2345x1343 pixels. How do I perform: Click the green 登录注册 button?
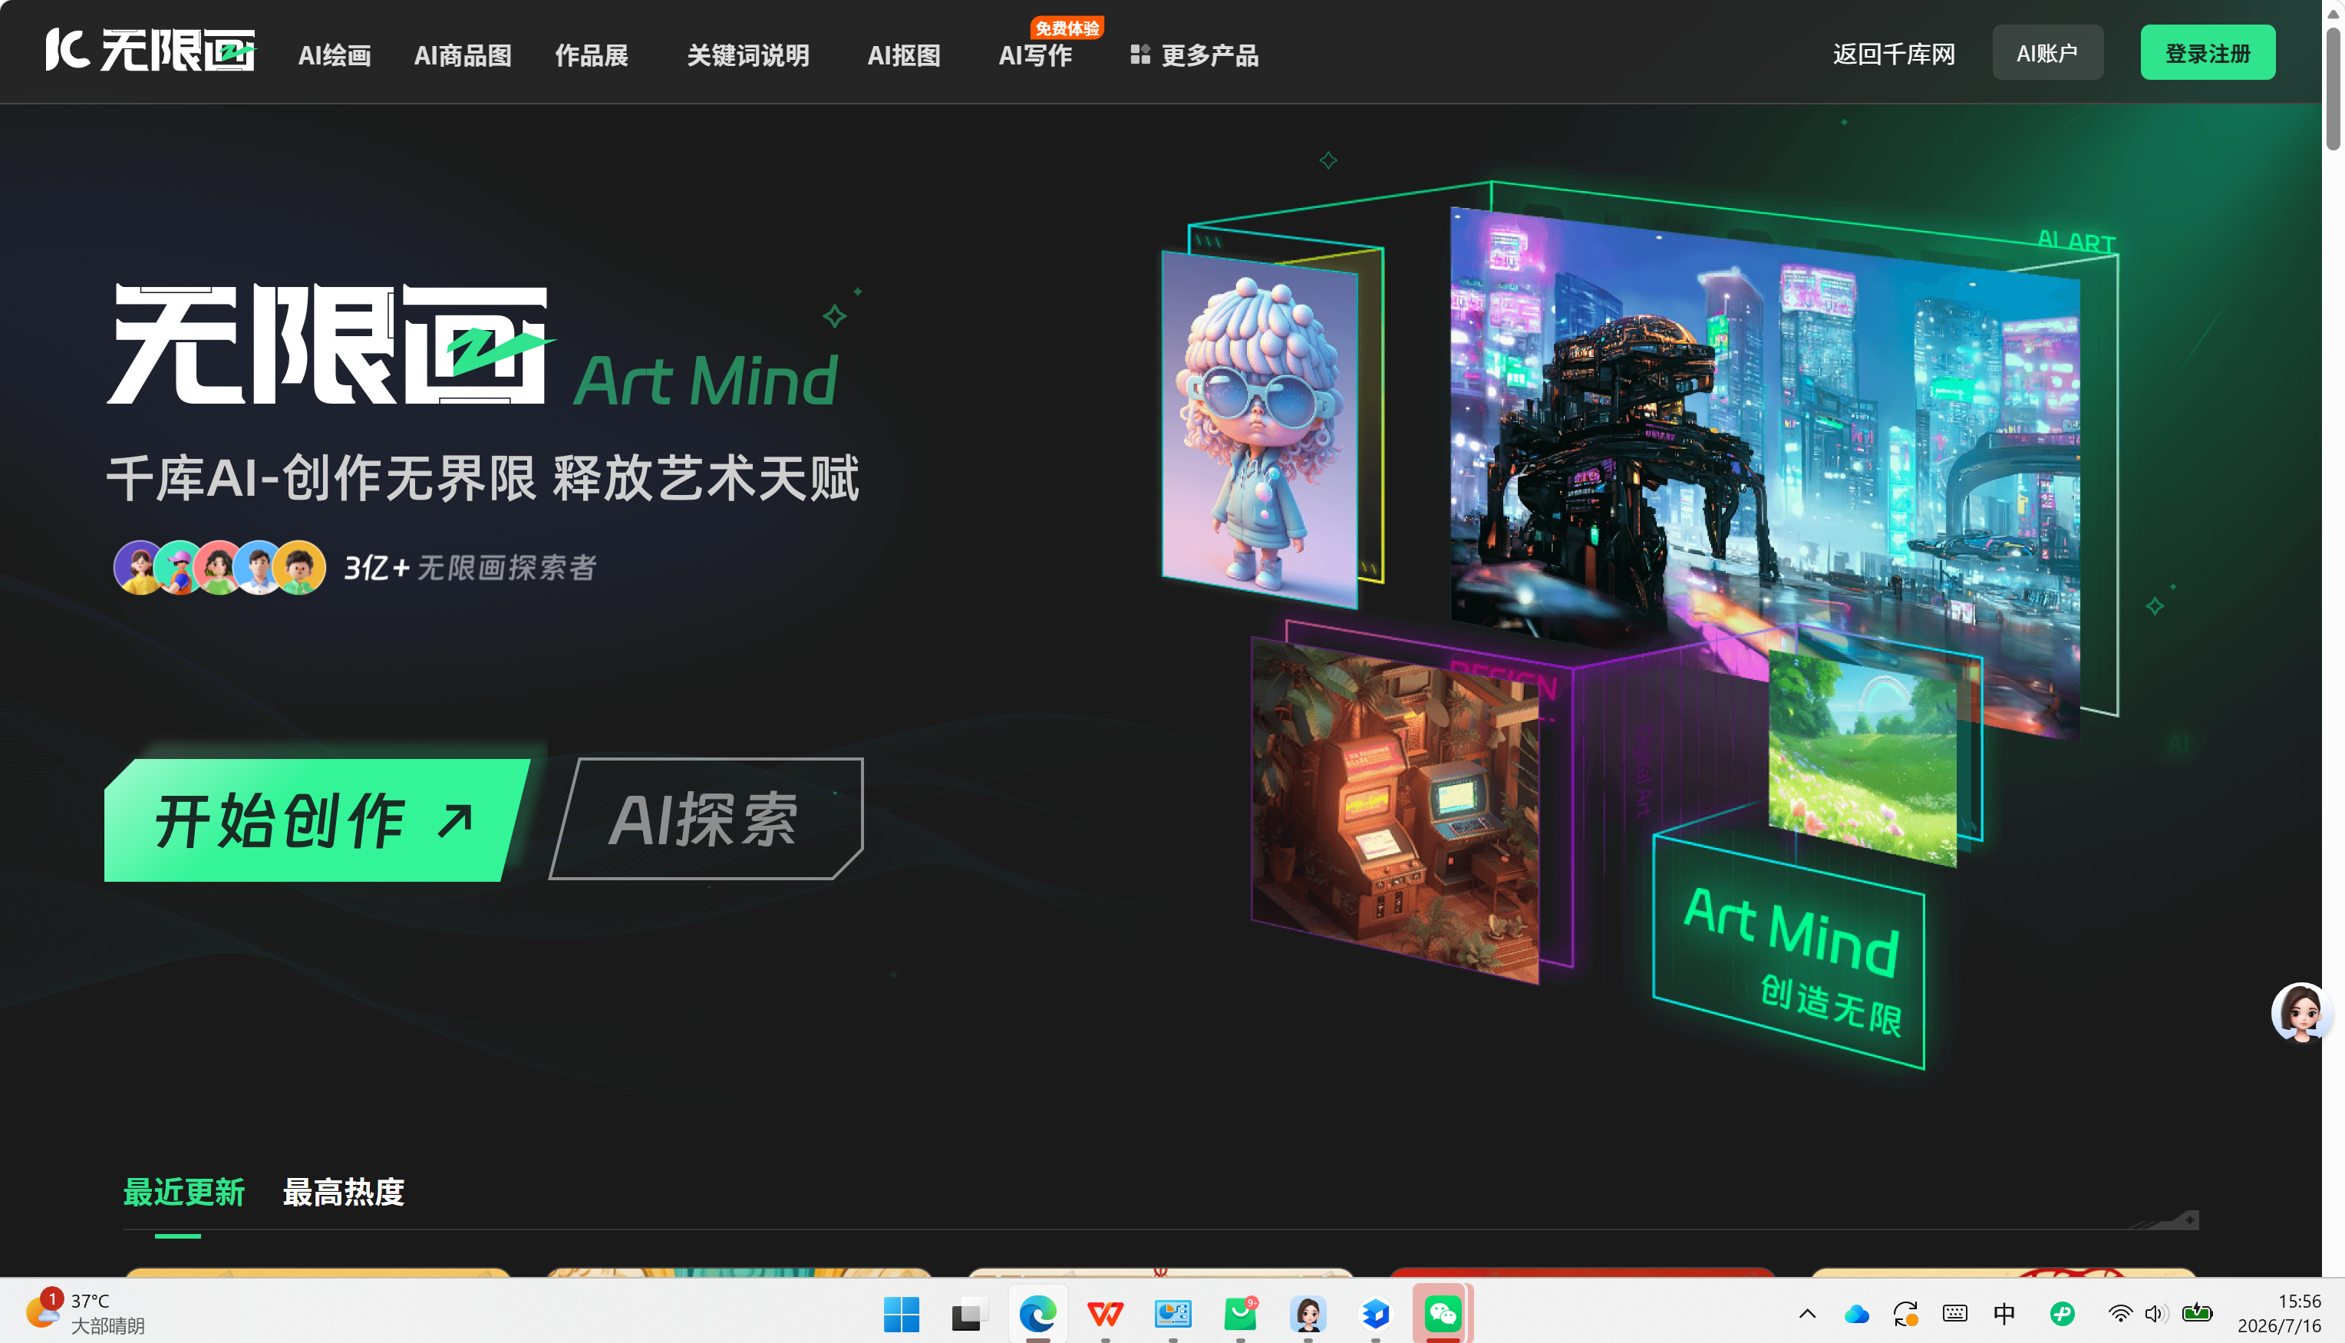pos(2208,53)
